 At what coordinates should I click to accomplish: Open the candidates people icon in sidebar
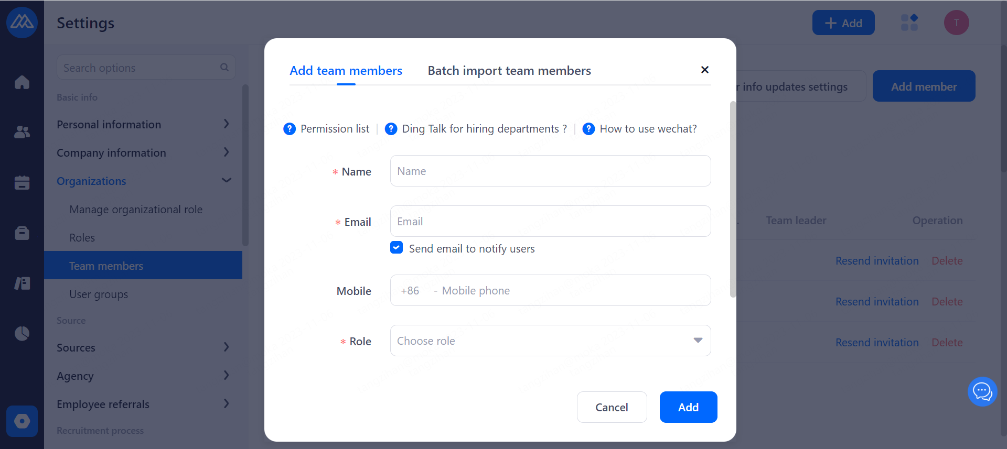click(x=22, y=132)
